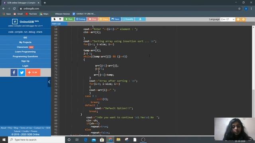Click Sign Up in the sidebar
Screen dimensions: 255x143
point(25,61)
